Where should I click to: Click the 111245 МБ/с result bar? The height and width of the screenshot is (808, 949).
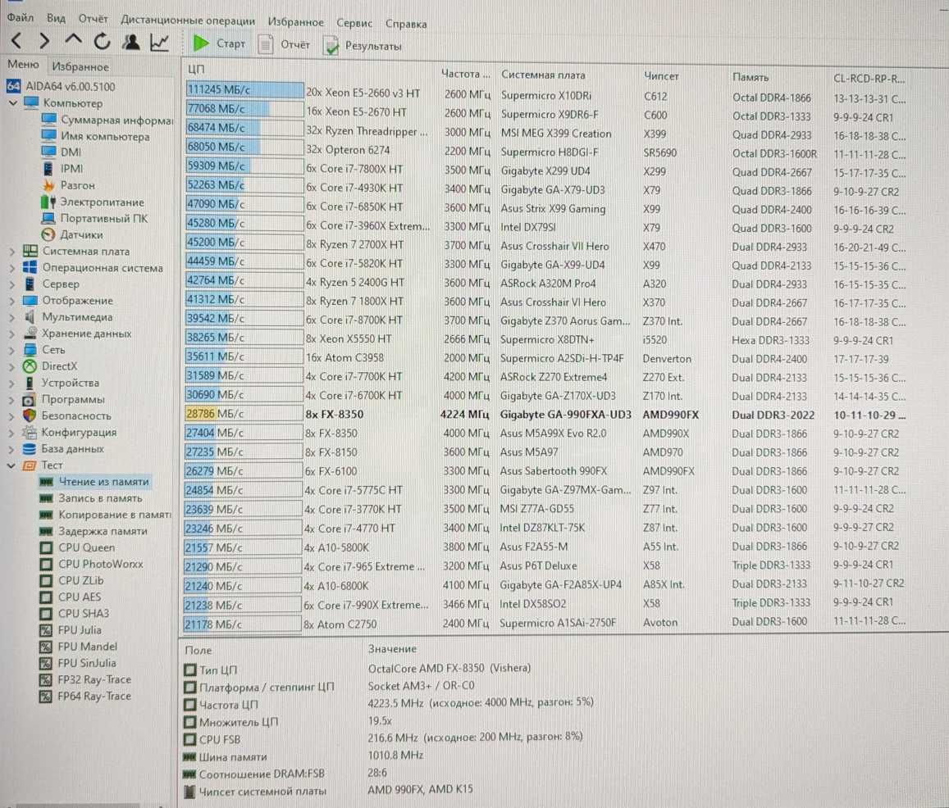click(244, 89)
